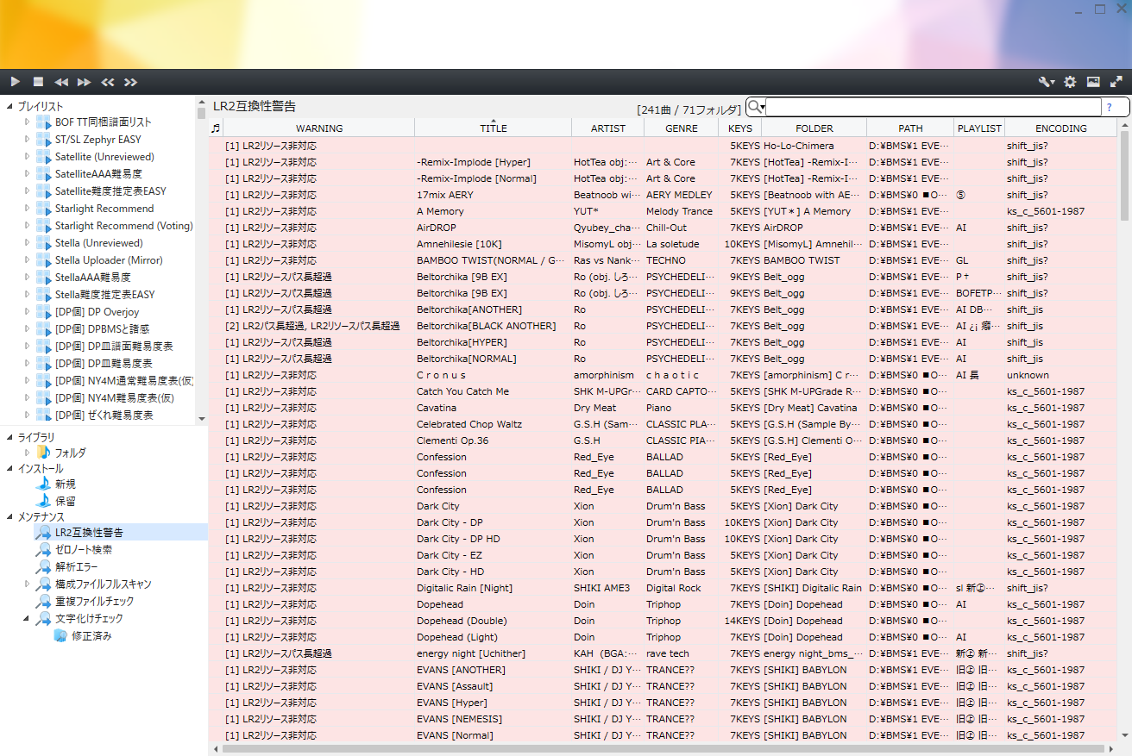Click the SatelliteAAA難易度 playlist icon
The width and height of the screenshot is (1132, 756).
point(44,174)
